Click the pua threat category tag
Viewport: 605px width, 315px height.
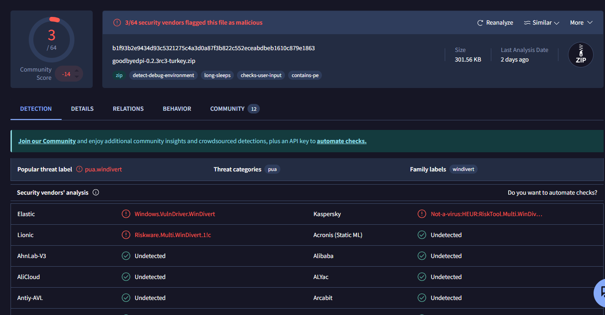pos(272,169)
